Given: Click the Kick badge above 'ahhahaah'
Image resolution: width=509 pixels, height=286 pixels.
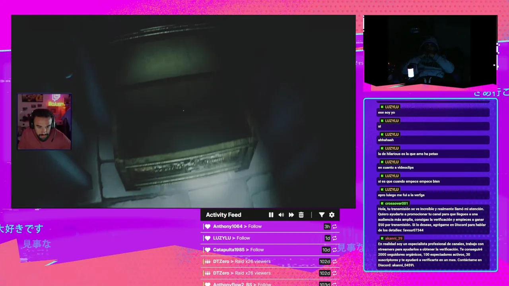Looking at the screenshot, I should [x=382, y=134].
